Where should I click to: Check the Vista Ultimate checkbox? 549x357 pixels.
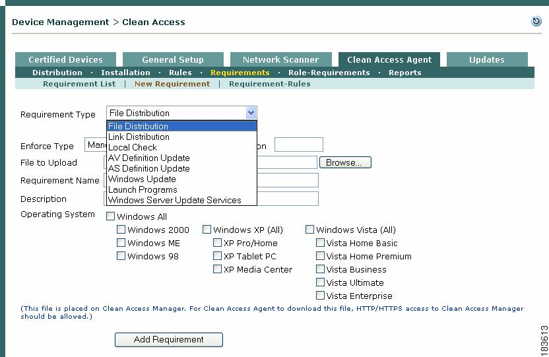tap(320, 282)
